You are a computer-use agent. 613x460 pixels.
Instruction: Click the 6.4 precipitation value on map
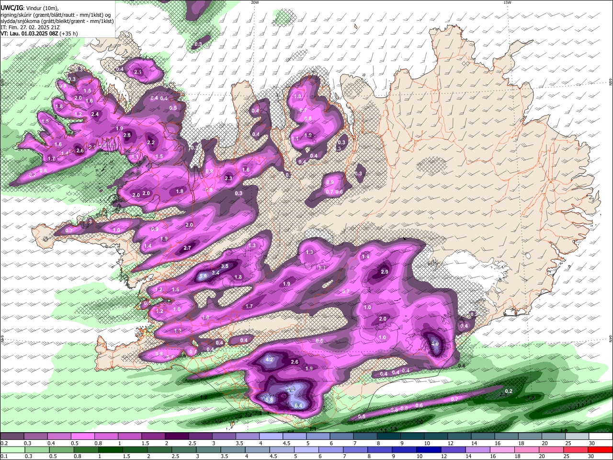pyautogui.click(x=298, y=406)
